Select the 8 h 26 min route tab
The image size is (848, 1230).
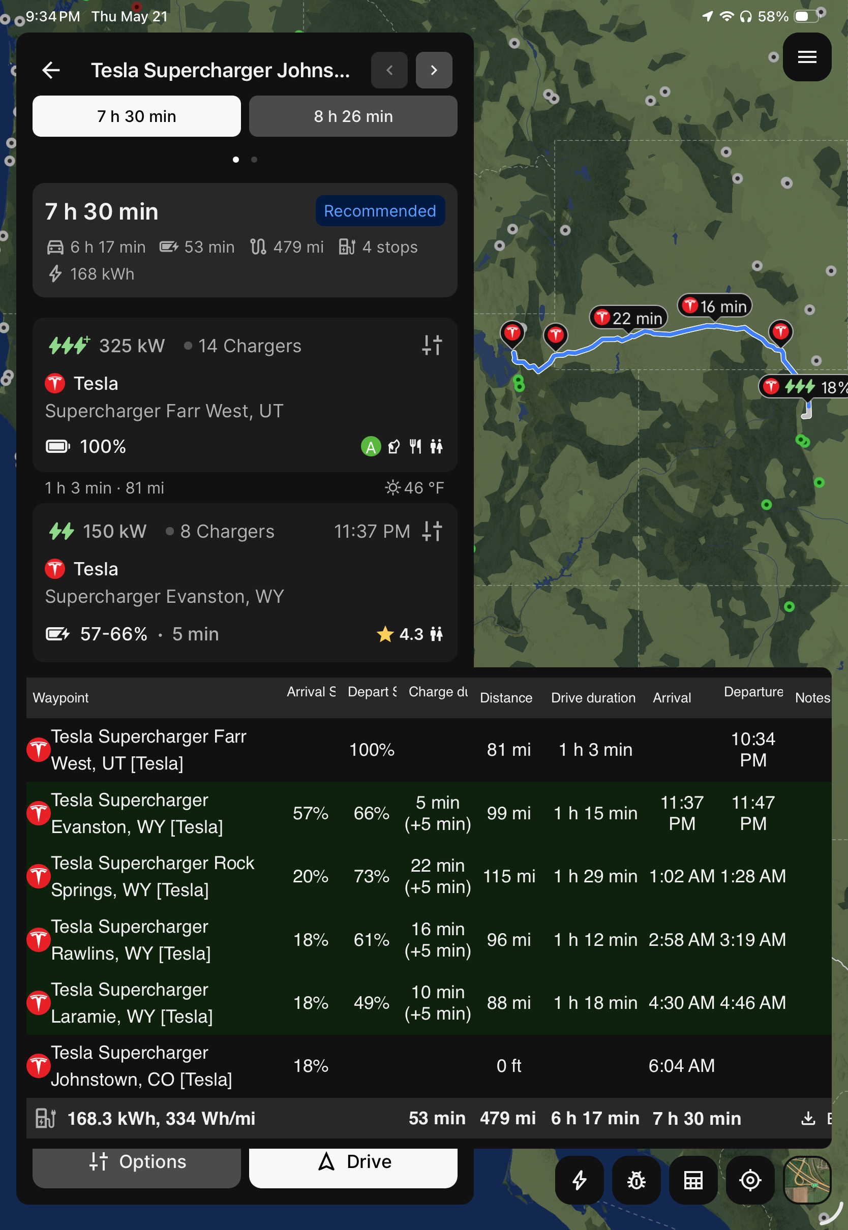pos(353,116)
